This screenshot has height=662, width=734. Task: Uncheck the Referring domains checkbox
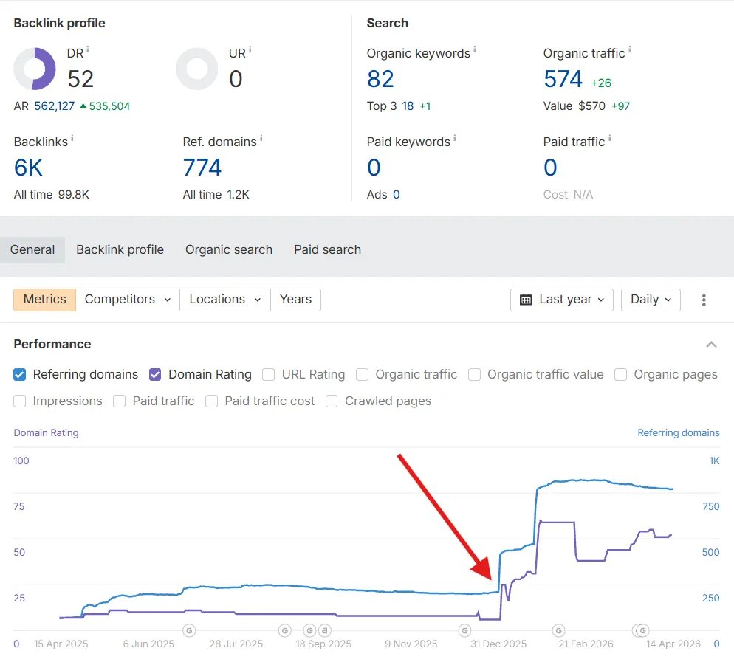coord(20,374)
